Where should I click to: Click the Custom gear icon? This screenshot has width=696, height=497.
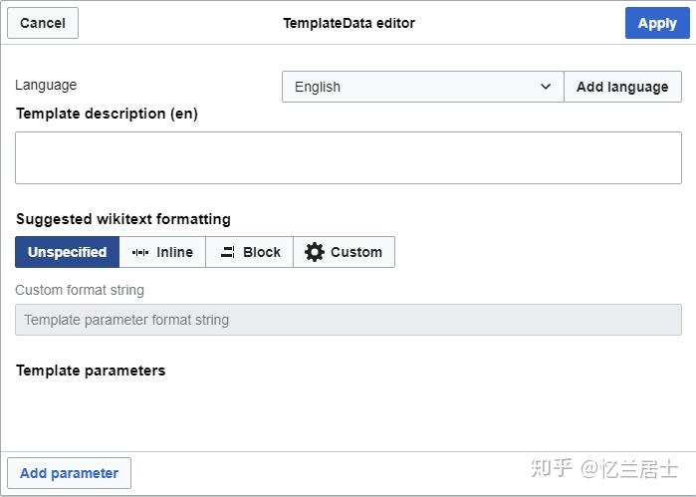tap(315, 253)
